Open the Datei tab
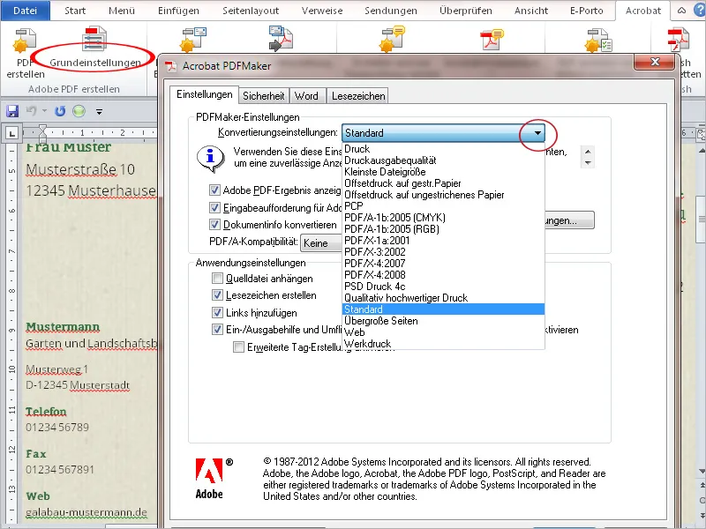This screenshot has width=706, height=529. pos(26,11)
